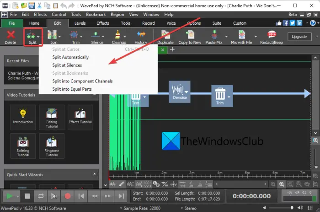
Task: Click the Denoise effect node
Action: (179, 92)
